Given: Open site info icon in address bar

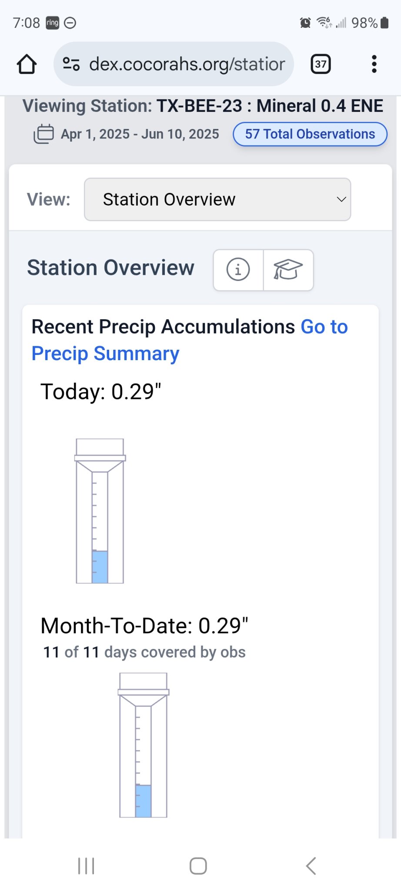Looking at the screenshot, I should [71, 64].
